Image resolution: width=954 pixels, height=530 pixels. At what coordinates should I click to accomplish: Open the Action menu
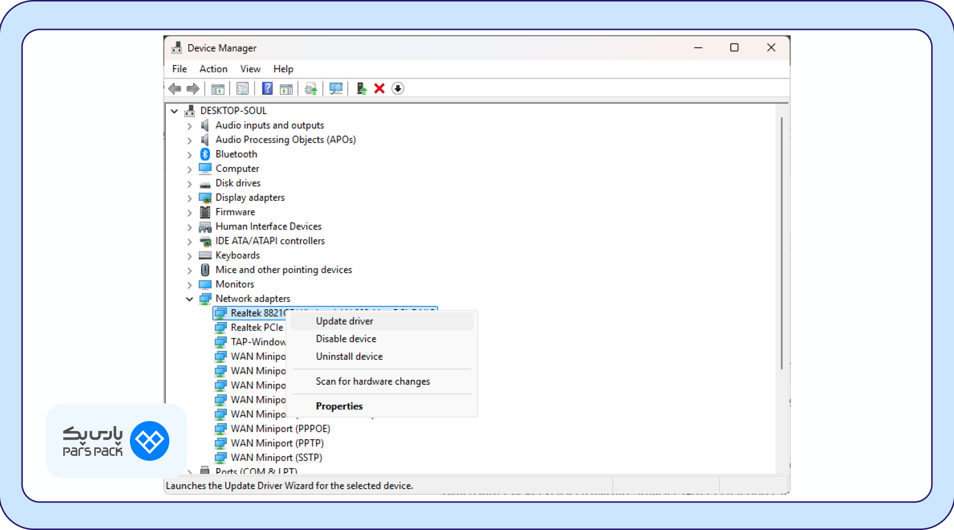(x=213, y=69)
